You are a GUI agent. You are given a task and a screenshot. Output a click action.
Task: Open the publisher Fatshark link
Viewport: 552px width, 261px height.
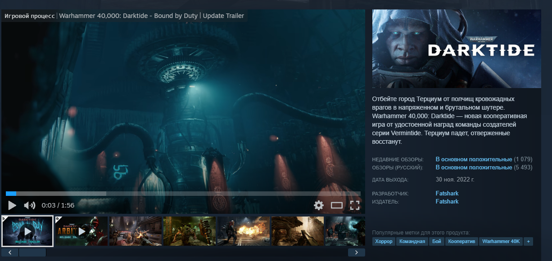click(x=447, y=202)
